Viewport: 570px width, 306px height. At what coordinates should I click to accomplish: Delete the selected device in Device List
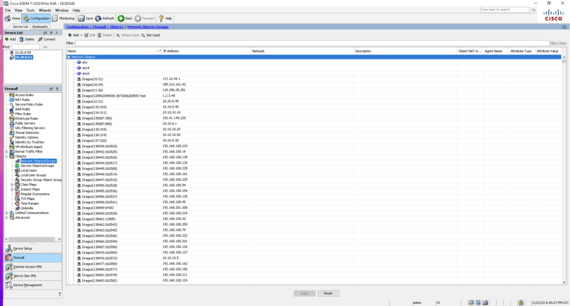[x=27, y=39]
